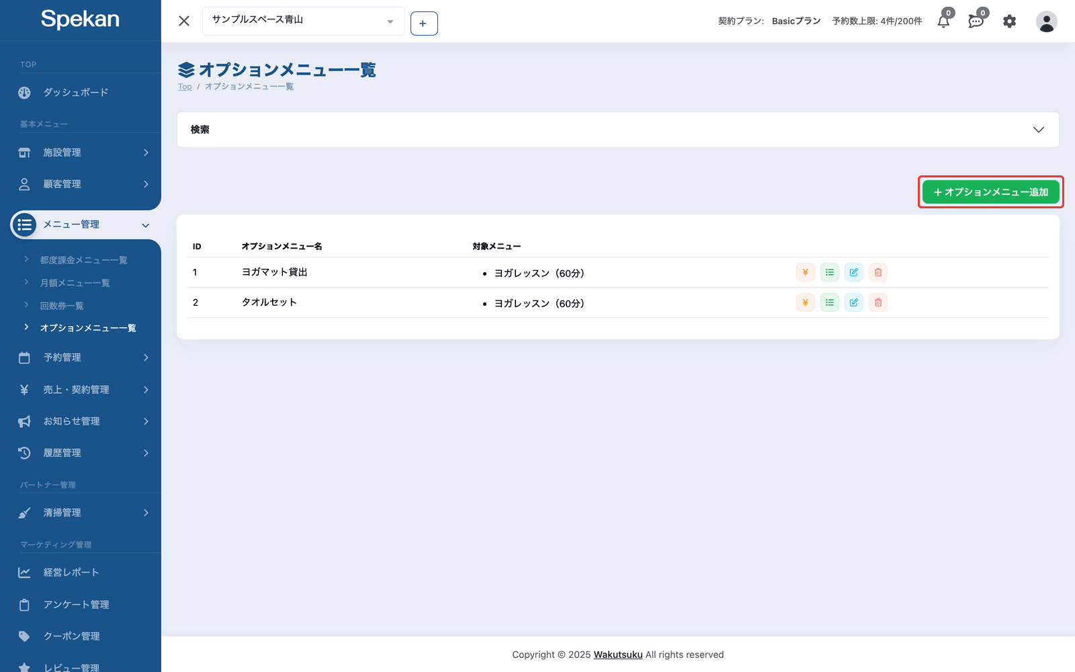Click the yen price icon for ヨガマット貸出

[x=805, y=272]
